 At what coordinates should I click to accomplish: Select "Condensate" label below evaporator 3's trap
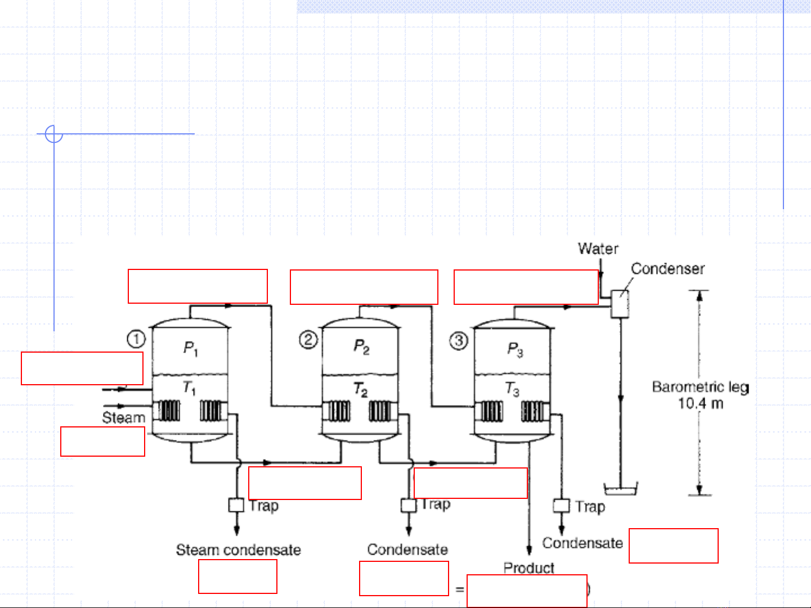tap(583, 543)
